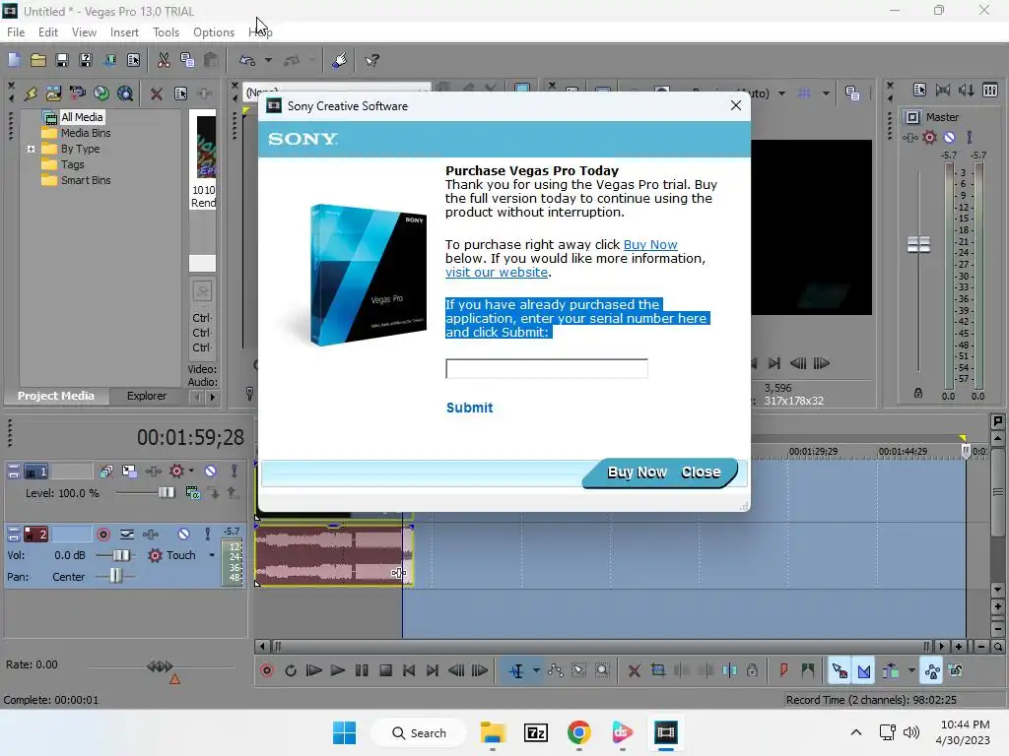
Task: Open the Options menu
Action: 214,32
